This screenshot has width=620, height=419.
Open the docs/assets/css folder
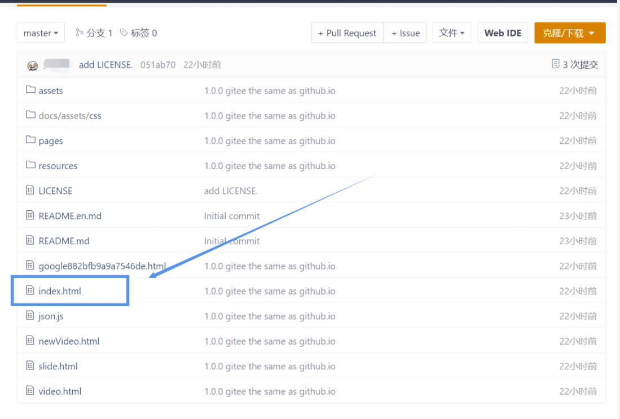tap(70, 116)
